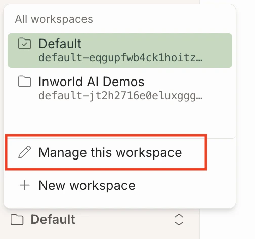Click the folder icon in the bottom Default switcher
Image resolution: width=255 pixels, height=239 pixels.
(x=17, y=220)
